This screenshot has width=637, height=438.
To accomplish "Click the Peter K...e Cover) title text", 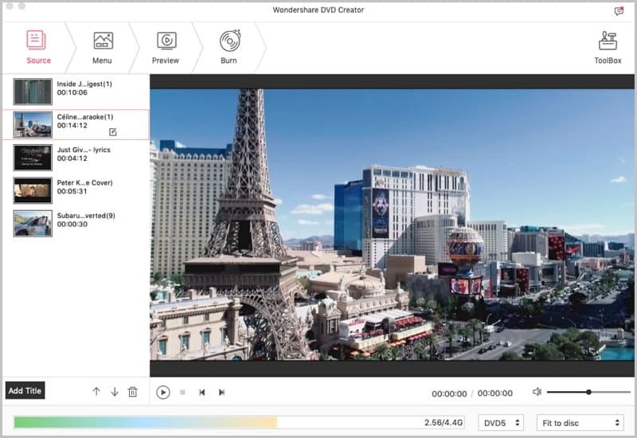I will tap(85, 182).
